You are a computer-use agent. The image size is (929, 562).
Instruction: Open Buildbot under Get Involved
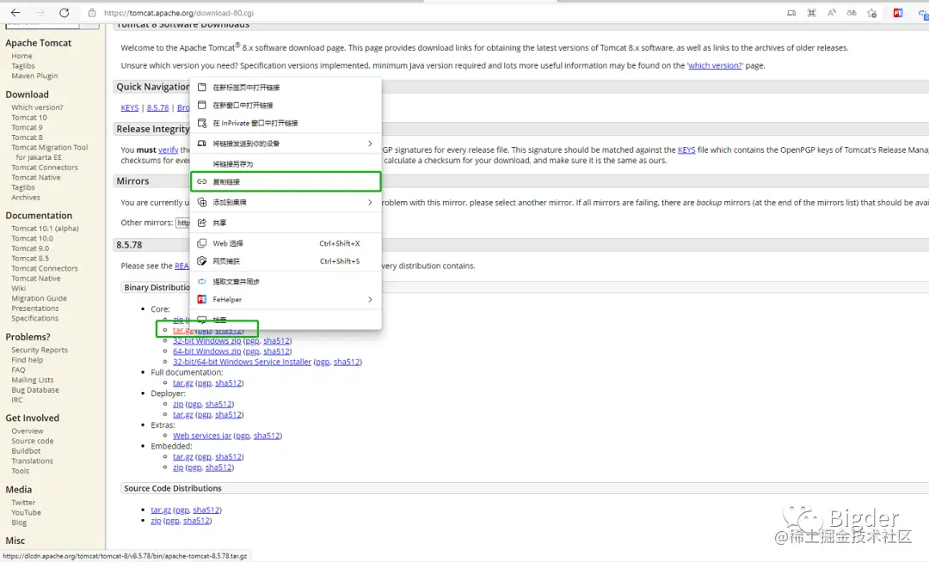tap(26, 451)
